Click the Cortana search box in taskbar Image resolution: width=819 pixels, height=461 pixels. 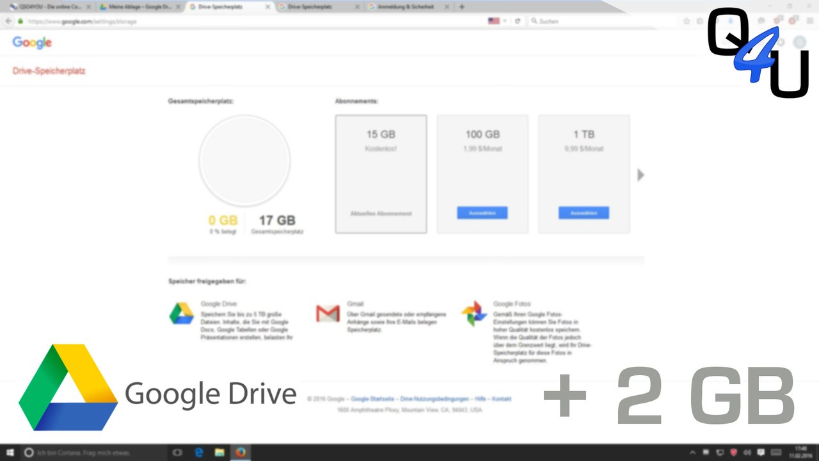(x=93, y=452)
